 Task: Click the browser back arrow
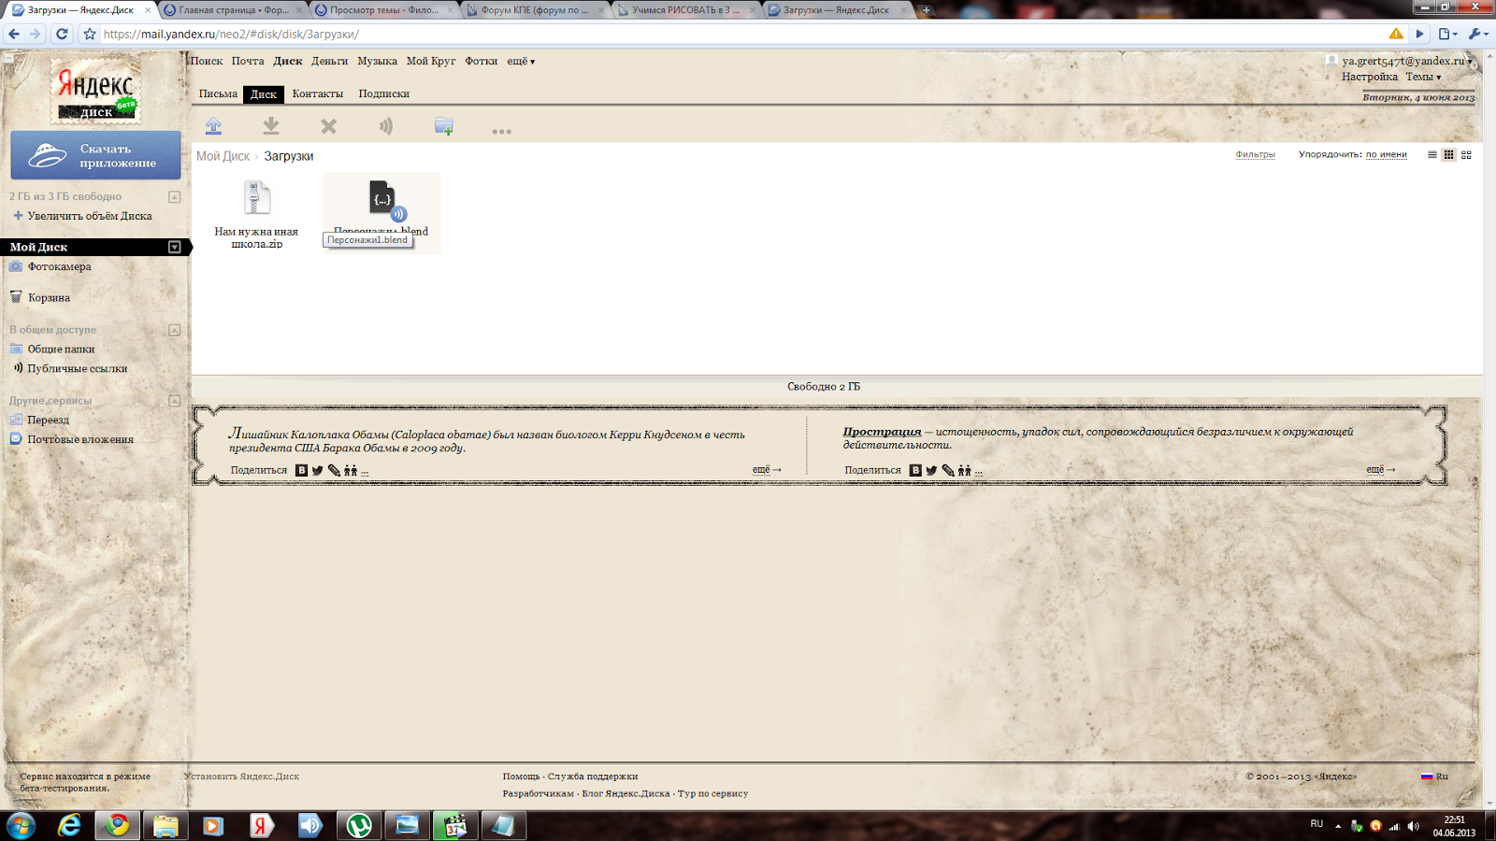click(13, 34)
